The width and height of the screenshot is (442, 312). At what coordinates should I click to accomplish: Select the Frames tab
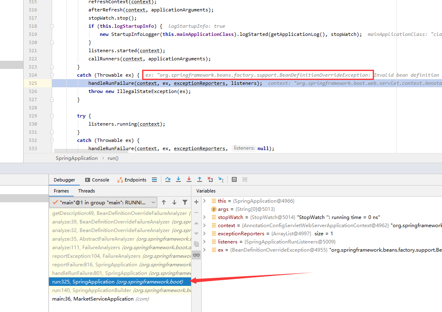61,191
